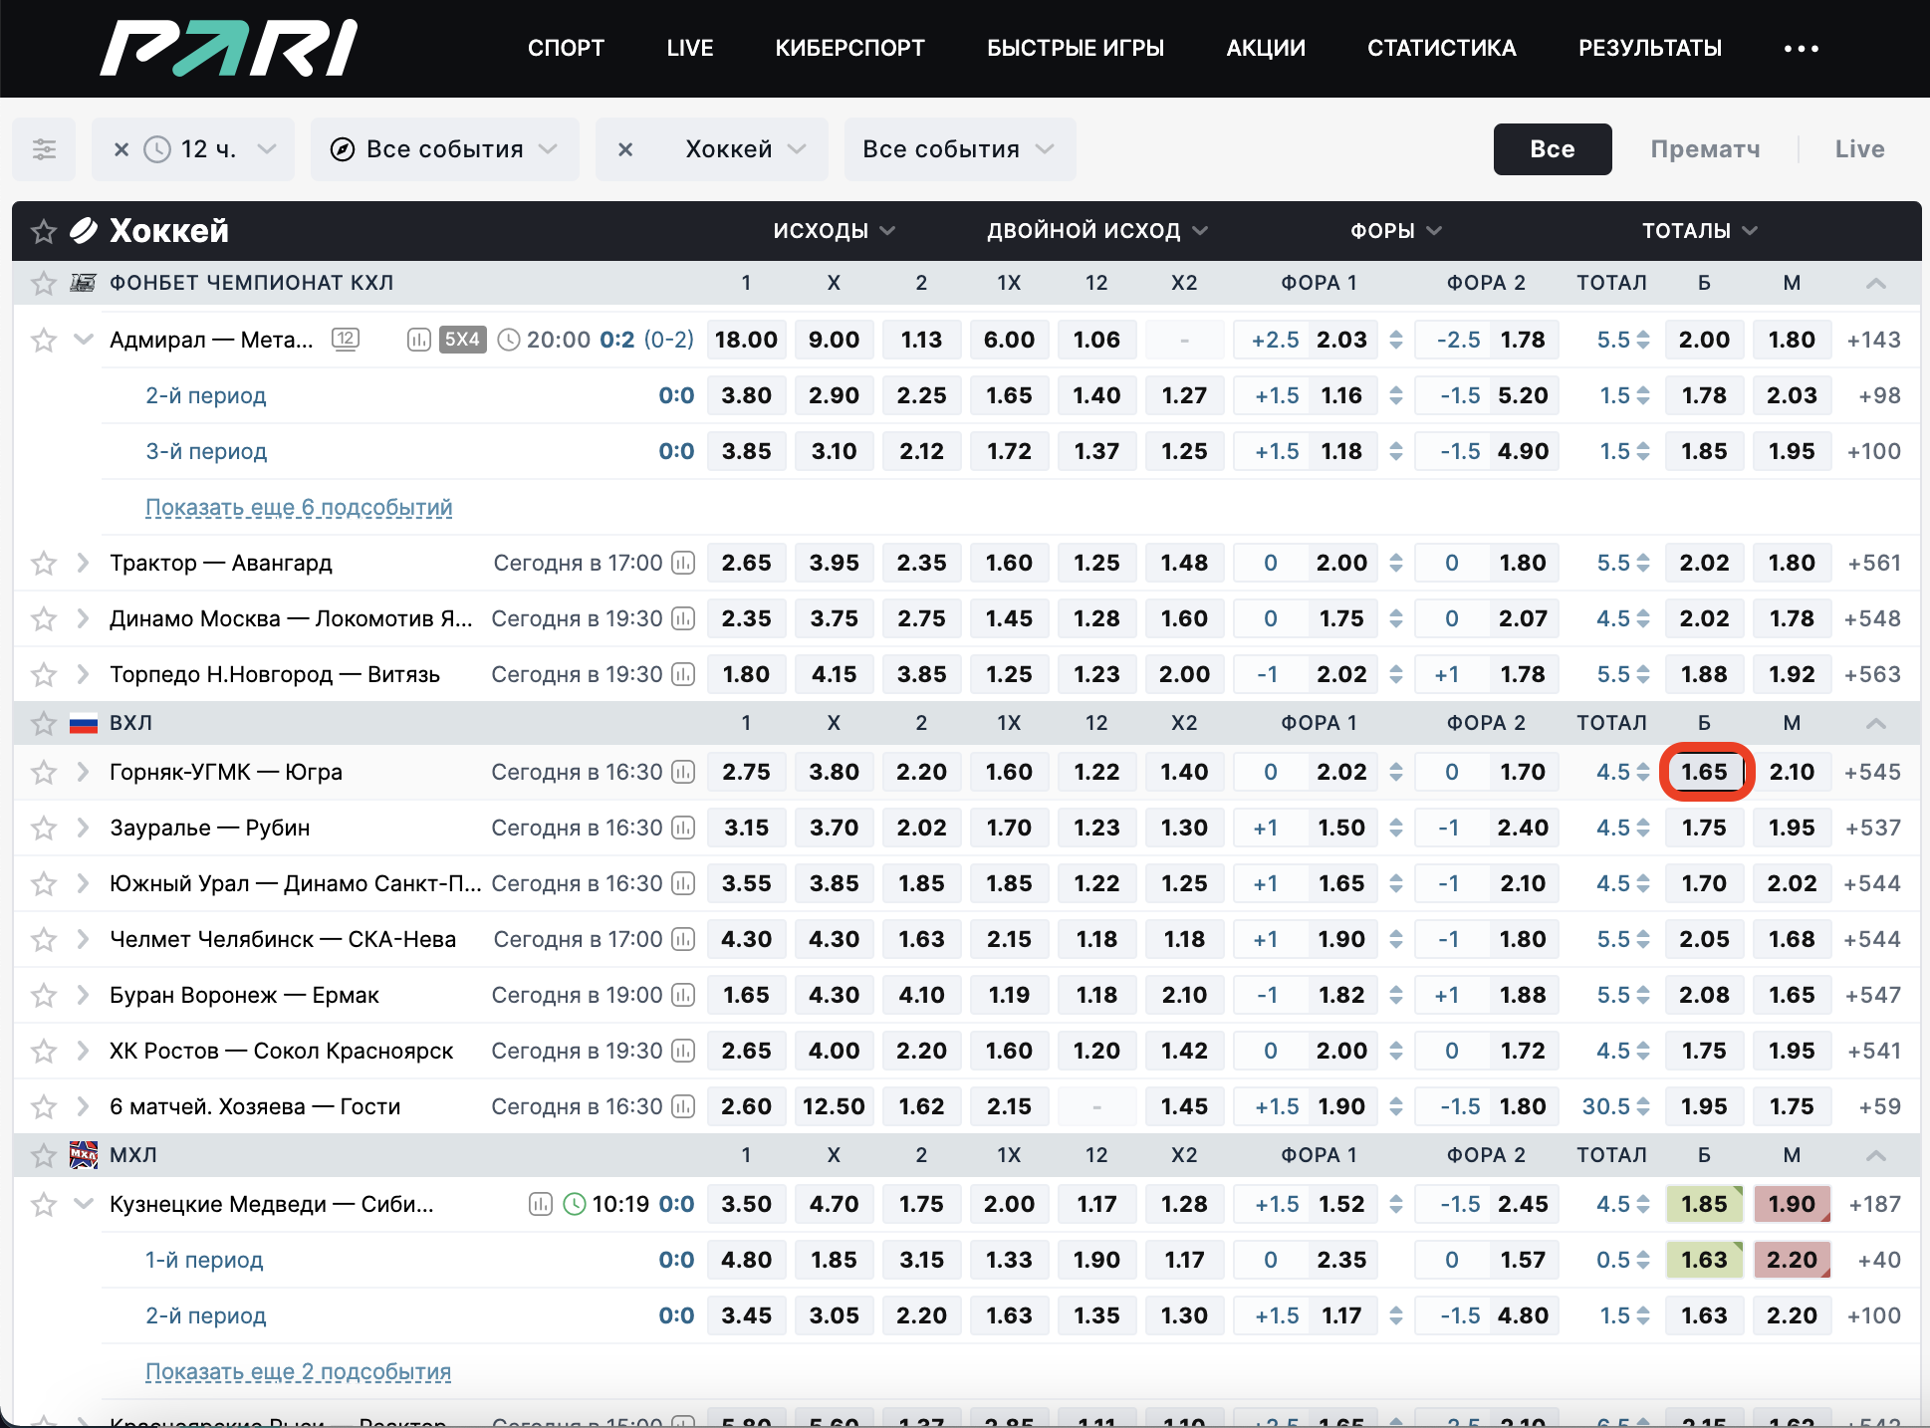Viewport: 1930px width, 1428px height.
Task: Remove the Хоккей filter with X
Action: [625, 149]
